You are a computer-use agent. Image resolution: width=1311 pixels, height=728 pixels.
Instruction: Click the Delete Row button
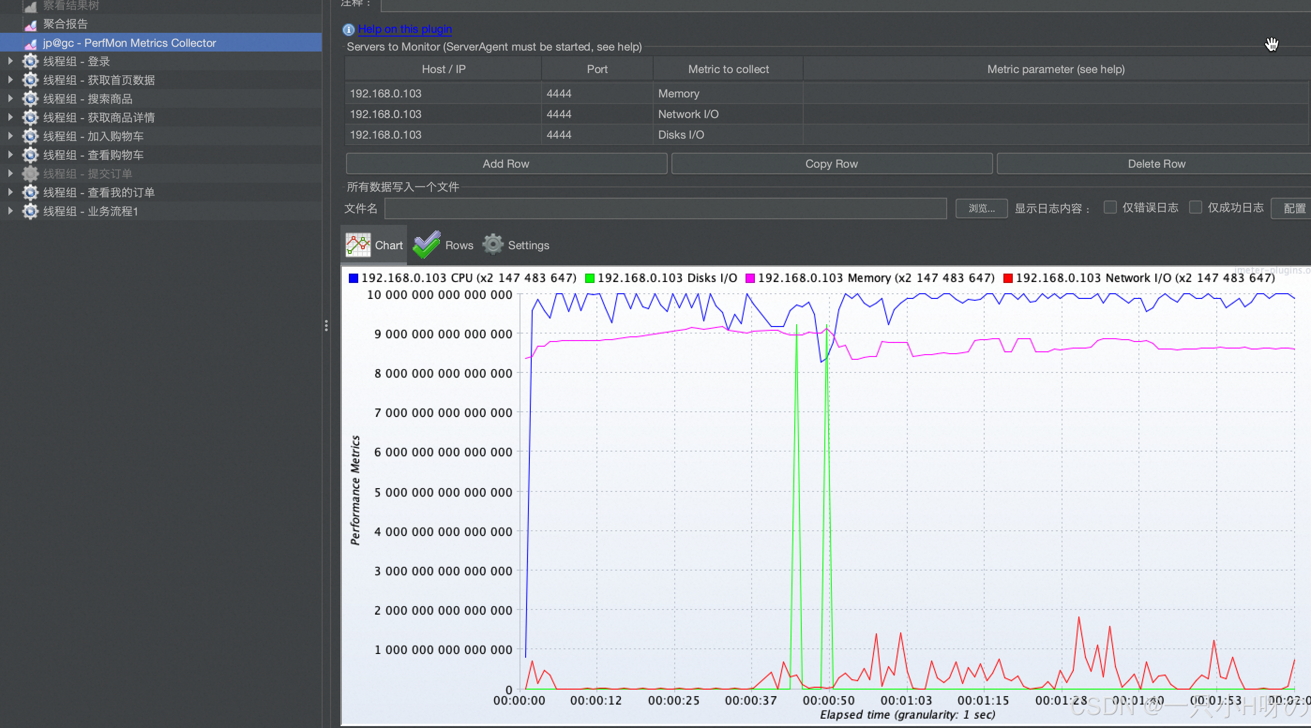tap(1156, 163)
